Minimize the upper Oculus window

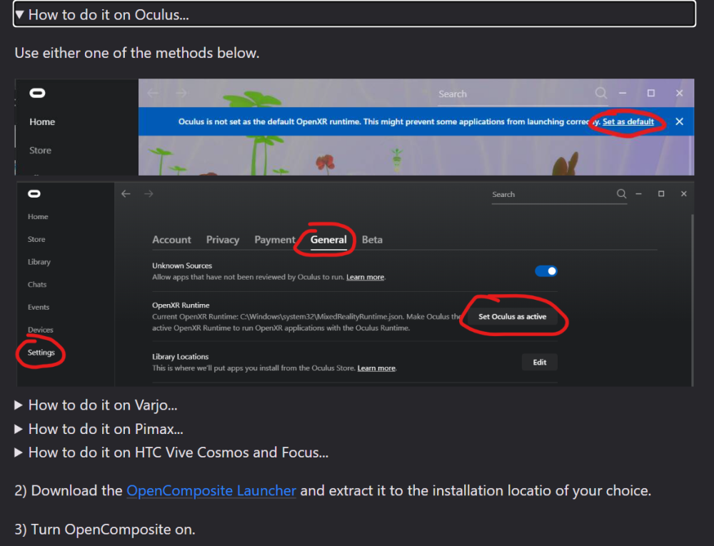point(623,93)
